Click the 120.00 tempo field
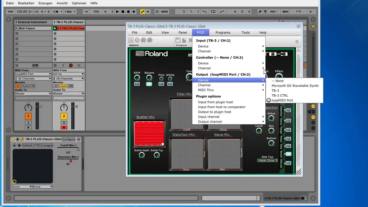 pyautogui.click(x=22, y=11)
